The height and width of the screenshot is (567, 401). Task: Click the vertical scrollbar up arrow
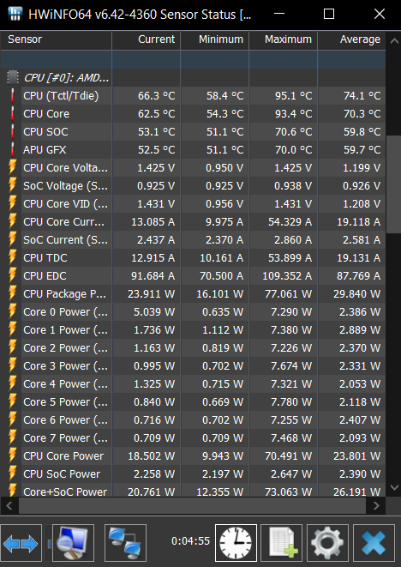[x=393, y=41]
